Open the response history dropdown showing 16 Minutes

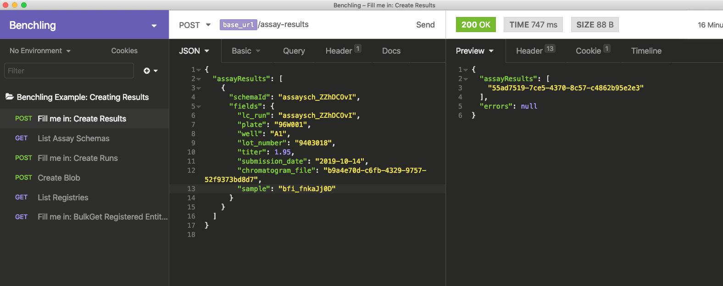710,25
